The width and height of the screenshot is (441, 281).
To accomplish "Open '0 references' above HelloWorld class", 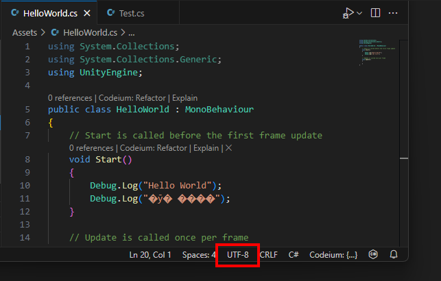I will coord(70,98).
